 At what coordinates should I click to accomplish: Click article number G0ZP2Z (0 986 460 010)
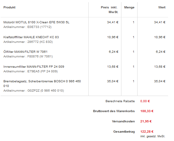click(x=46, y=91)
